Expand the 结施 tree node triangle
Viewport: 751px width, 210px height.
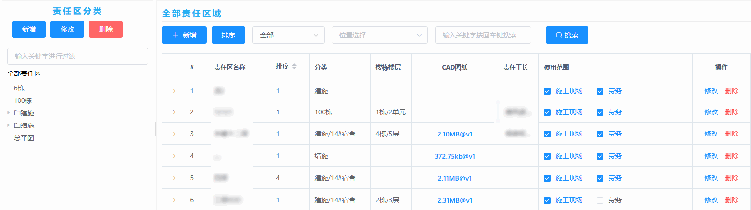[9, 125]
